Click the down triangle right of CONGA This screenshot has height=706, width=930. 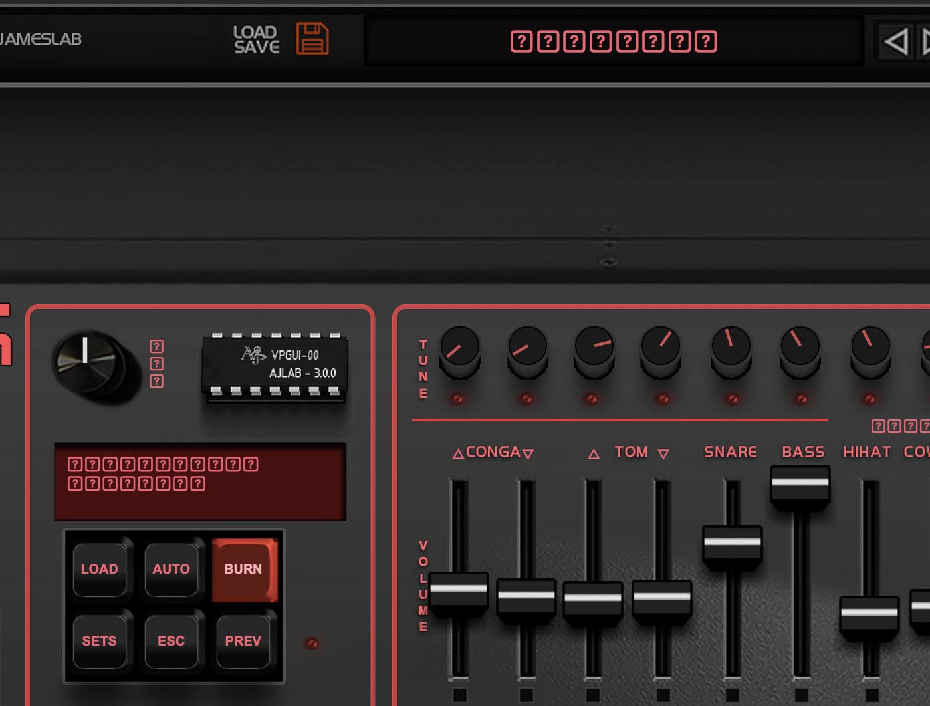click(x=528, y=454)
